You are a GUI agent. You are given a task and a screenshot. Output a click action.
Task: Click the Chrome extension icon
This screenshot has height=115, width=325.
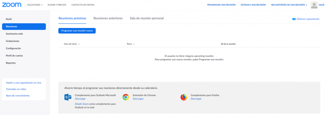point(126,97)
